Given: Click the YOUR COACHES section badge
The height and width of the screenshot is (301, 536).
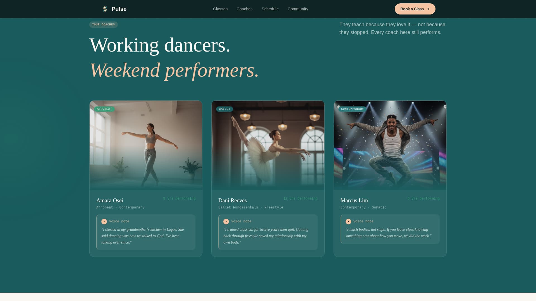Looking at the screenshot, I should tap(104, 25).
